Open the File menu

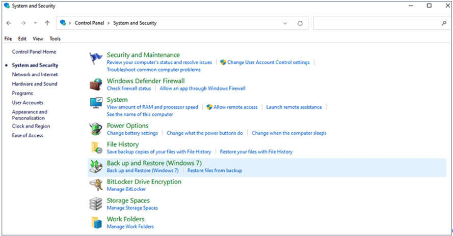[8, 39]
